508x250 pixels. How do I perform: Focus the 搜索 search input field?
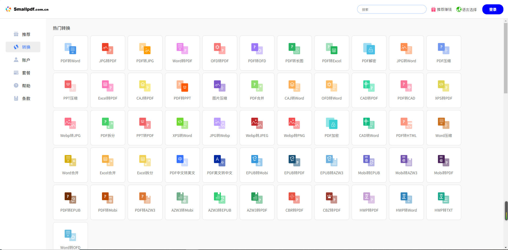tap(392, 9)
